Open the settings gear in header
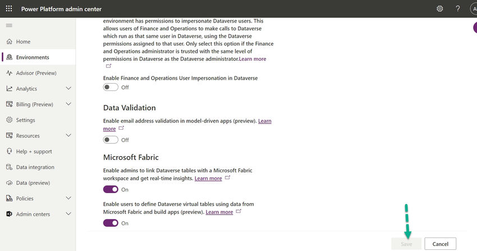This screenshot has width=477, height=251. [x=440, y=9]
